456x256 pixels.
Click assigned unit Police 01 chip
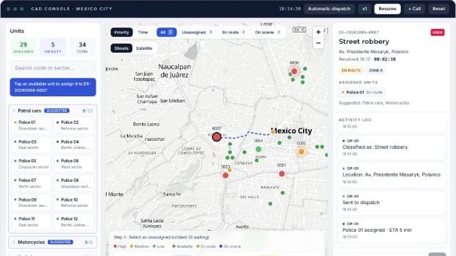coord(362,92)
